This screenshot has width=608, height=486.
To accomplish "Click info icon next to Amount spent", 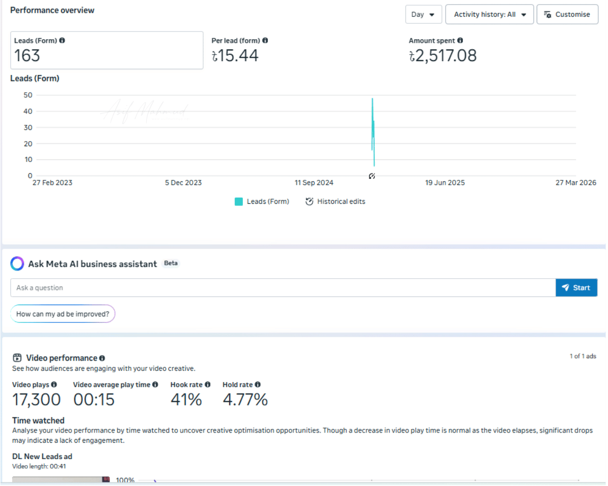I will tap(460, 40).
